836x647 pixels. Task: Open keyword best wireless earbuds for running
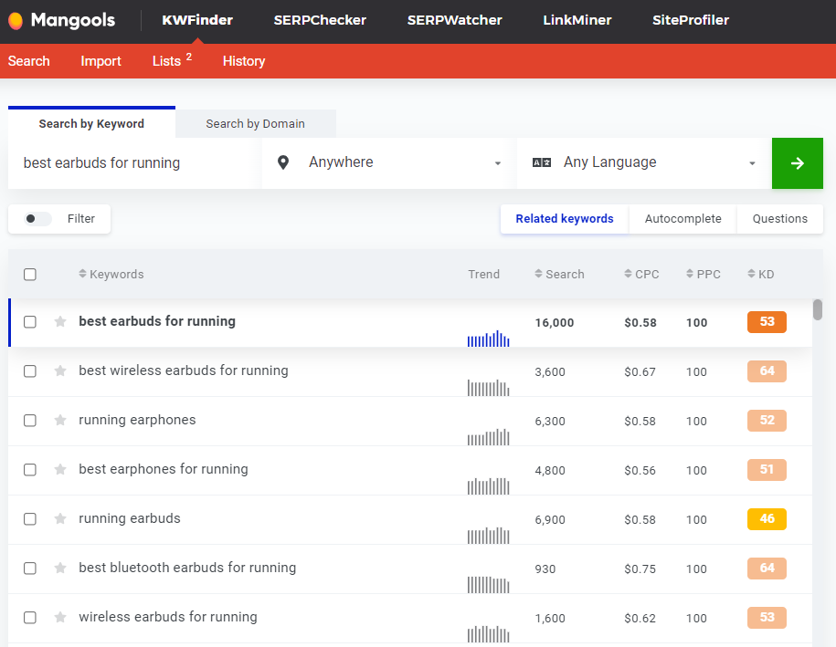tap(184, 370)
